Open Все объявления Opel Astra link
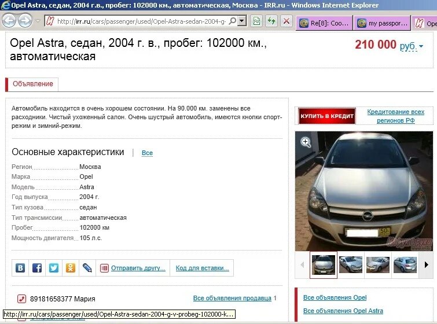Image resolution: width=437 pixels, height=324 pixels. pyautogui.click(x=343, y=311)
